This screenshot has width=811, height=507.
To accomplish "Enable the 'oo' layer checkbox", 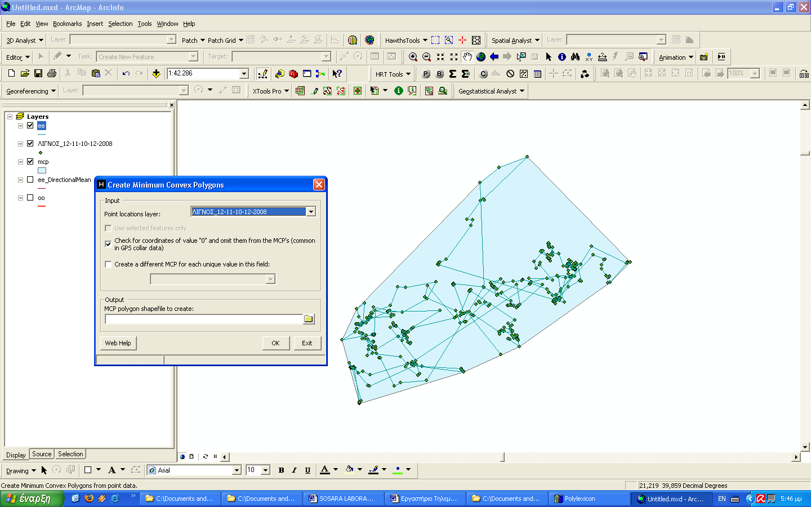I will 30,198.
